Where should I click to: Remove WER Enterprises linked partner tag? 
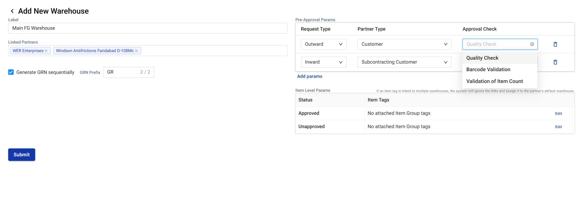(x=46, y=51)
